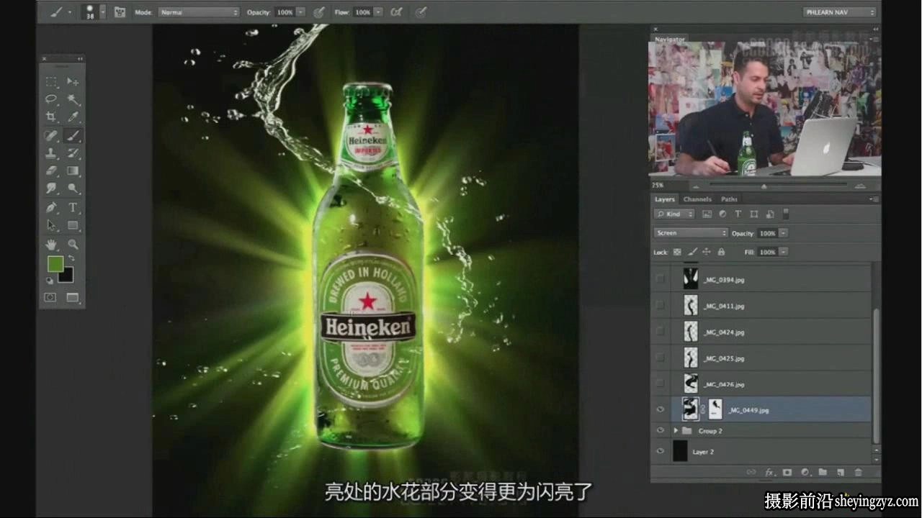
Task: Select the Zoom tool
Action: [73, 245]
